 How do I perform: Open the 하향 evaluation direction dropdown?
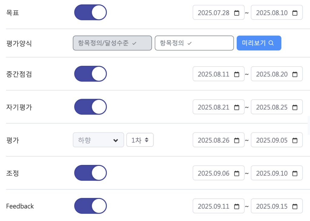click(98, 140)
